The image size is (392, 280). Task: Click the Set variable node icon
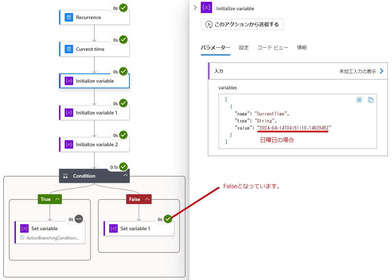[x=24, y=228]
